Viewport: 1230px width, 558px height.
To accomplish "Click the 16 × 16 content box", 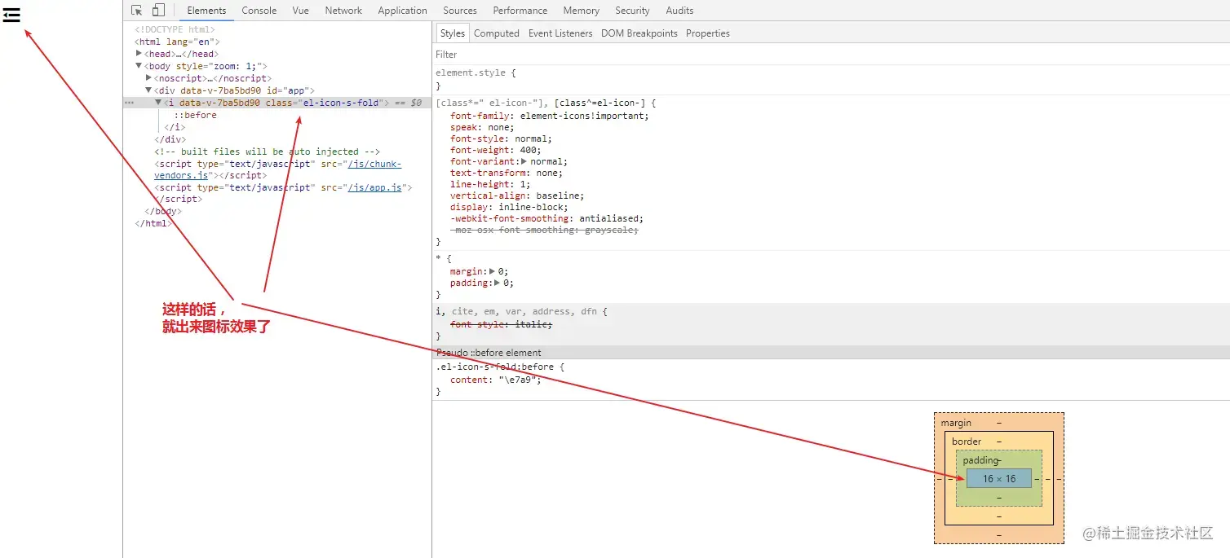I will coord(999,478).
